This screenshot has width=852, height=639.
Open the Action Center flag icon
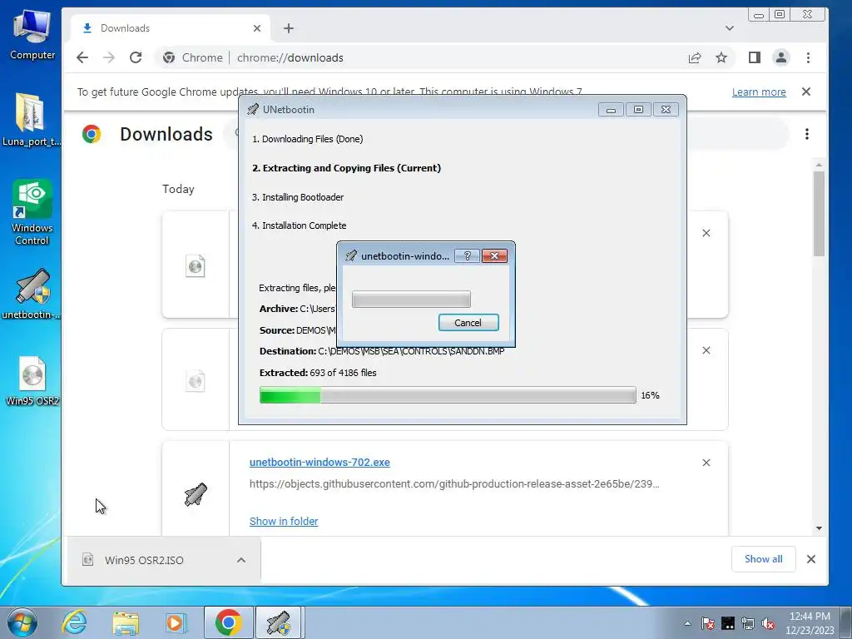pos(707,623)
